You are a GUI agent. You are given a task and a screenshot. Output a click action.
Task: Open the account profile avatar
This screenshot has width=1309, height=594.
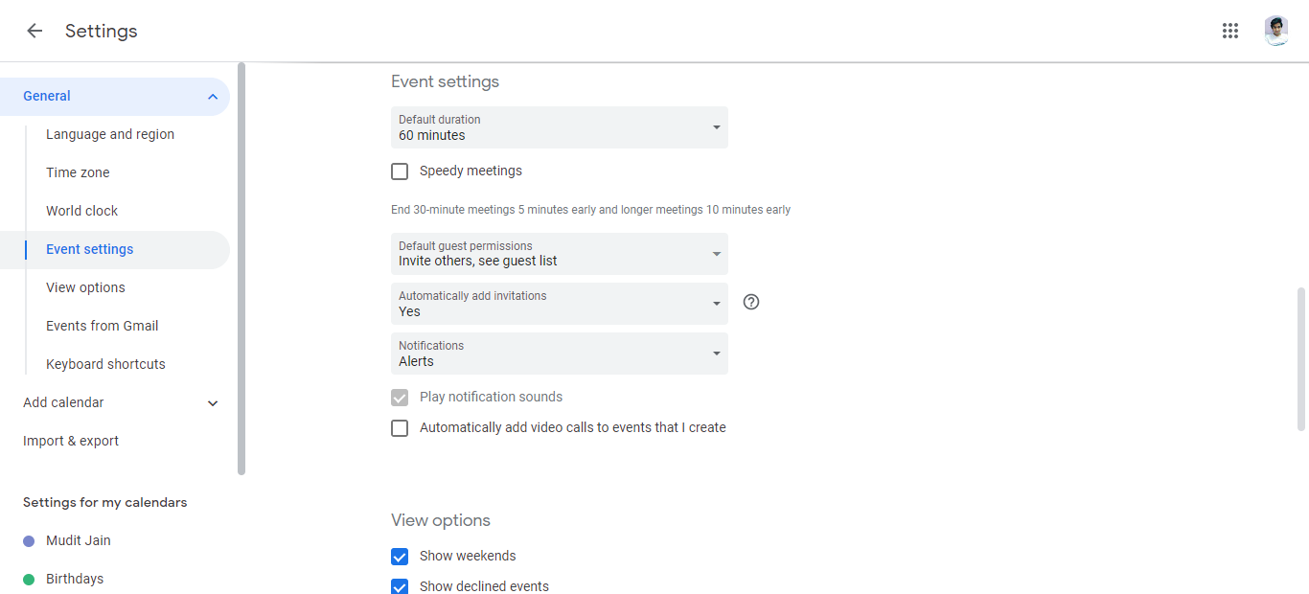click(x=1275, y=31)
